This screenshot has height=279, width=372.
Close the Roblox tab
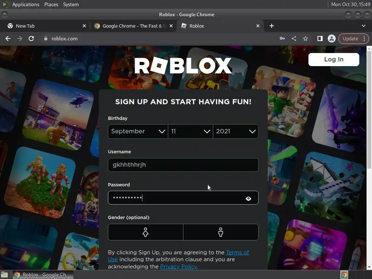coord(258,26)
